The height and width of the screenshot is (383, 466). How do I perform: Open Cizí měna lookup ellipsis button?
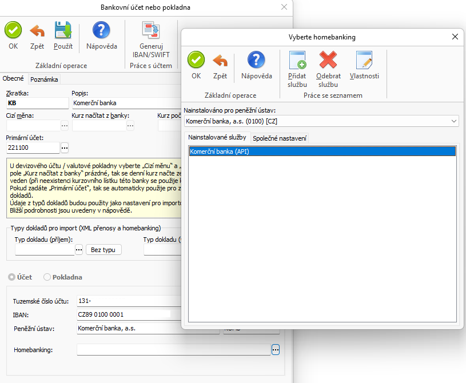(x=65, y=126)
